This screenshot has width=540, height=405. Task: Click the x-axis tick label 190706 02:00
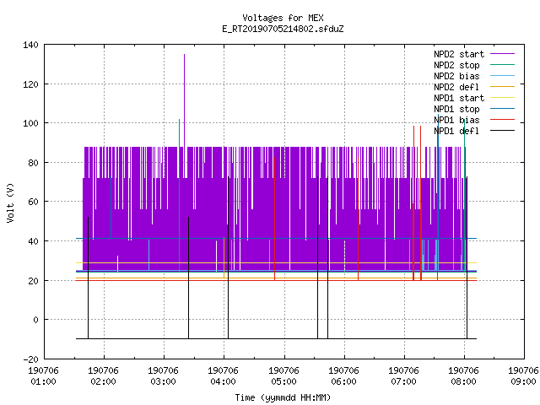tap(103, 376)
